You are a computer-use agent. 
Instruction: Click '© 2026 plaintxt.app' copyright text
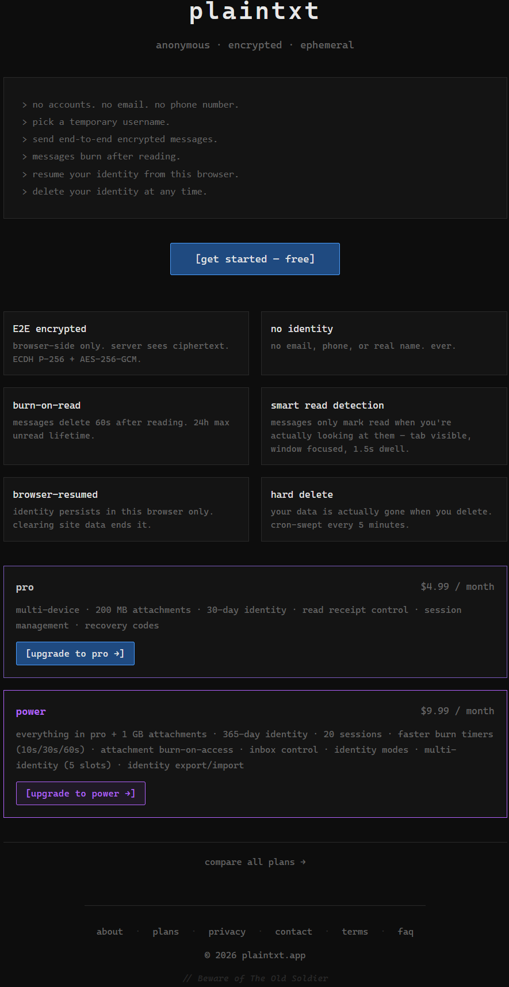[x=255, y=955]
